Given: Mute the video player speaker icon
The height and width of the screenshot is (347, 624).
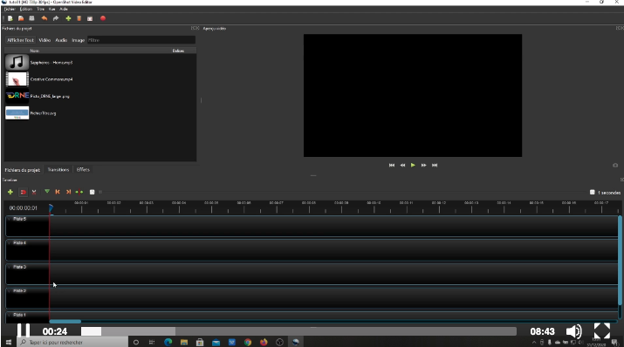Looking at the screenshot, I should click(x=574, y=331).
